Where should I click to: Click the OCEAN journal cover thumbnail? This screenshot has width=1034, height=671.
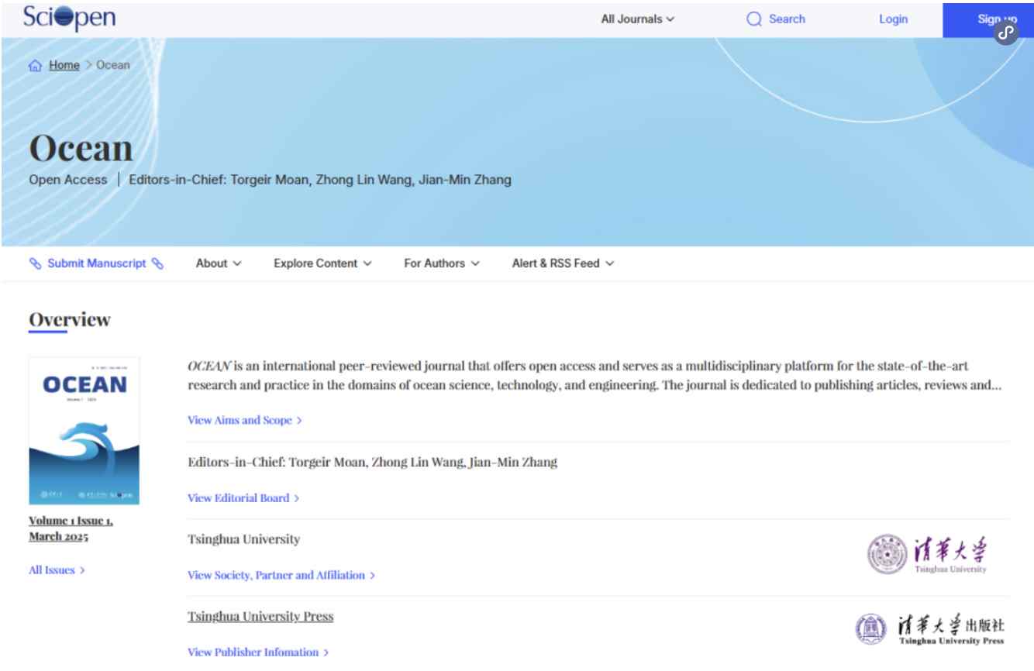click(84, 431)
